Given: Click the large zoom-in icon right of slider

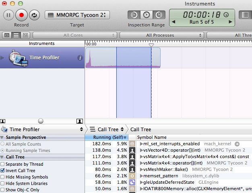Looking at the screenshot, I should [x=80, y=121].
